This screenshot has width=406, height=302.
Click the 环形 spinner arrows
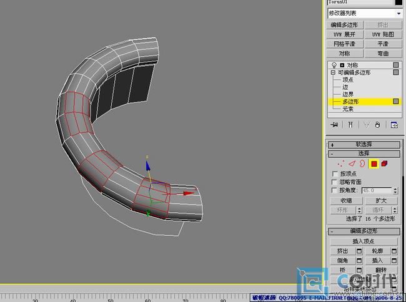[x=359, y=210]
